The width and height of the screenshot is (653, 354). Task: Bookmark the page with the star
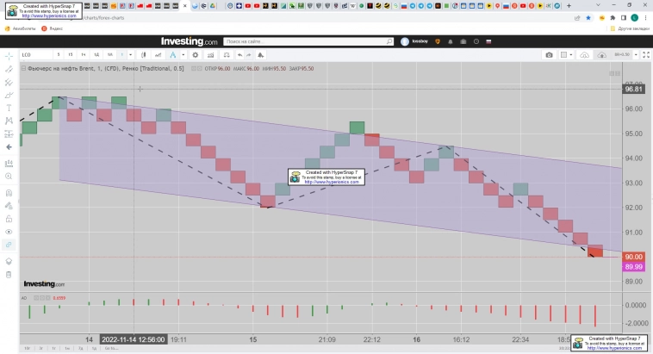click(588, 18)
